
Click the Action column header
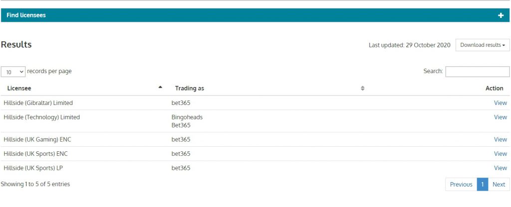[494, 89]
